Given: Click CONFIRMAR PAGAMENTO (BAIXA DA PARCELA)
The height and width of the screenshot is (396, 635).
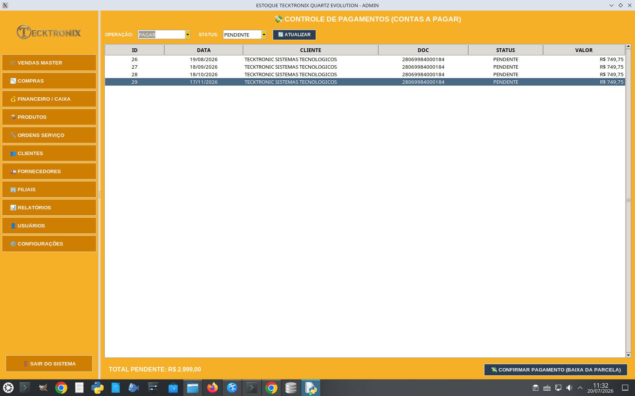Looking at the screenshot, I should click(x=556, y=370).
